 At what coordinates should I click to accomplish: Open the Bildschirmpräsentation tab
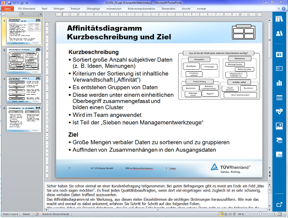pos(141,8)
